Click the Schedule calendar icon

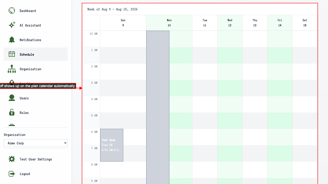click(x=12, y=54)
